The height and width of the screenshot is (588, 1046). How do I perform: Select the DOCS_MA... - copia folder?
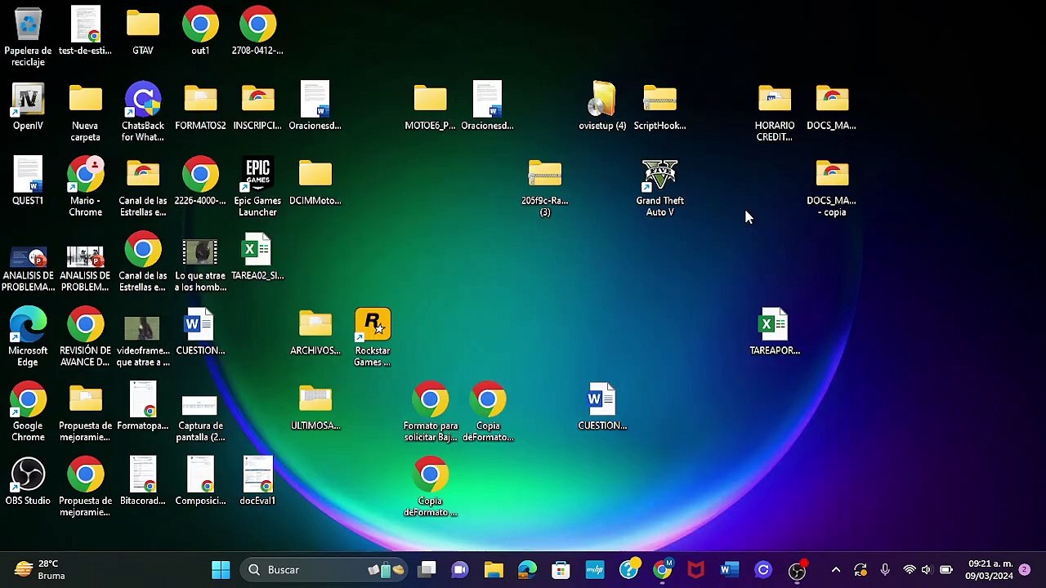832,188
